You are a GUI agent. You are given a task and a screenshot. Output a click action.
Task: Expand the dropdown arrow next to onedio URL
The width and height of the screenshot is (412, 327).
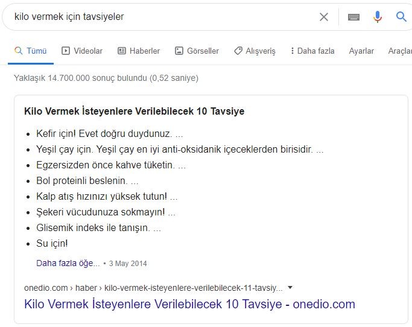click(290, 287)
